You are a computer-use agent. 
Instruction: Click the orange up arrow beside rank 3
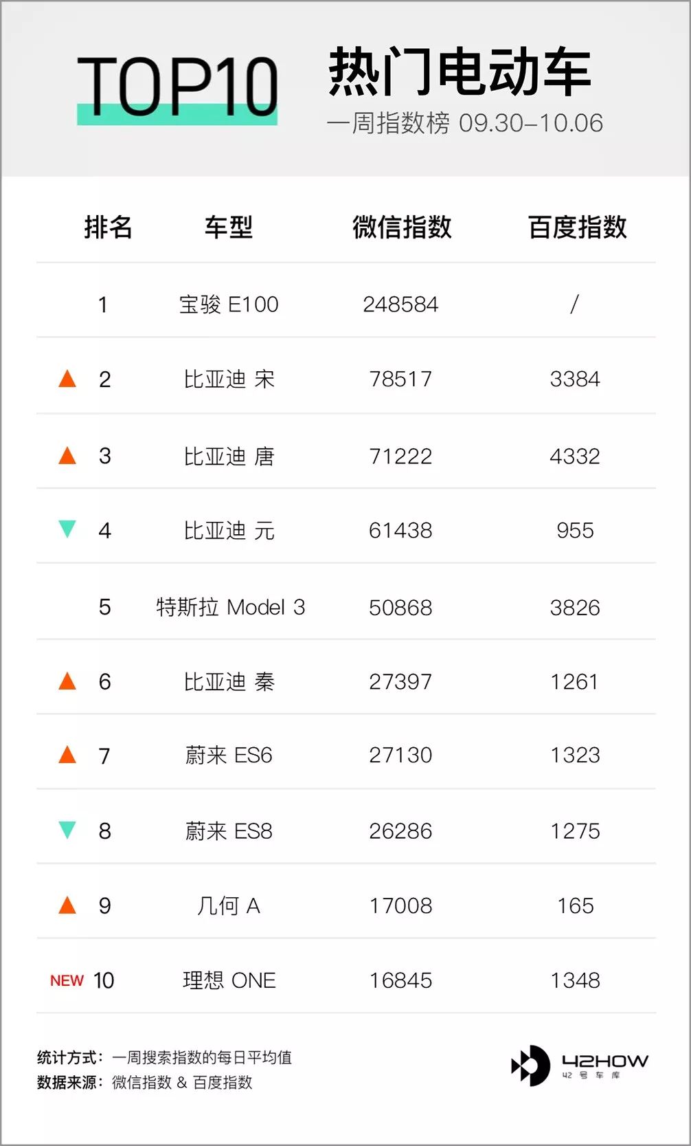click(x=67, y=455)
